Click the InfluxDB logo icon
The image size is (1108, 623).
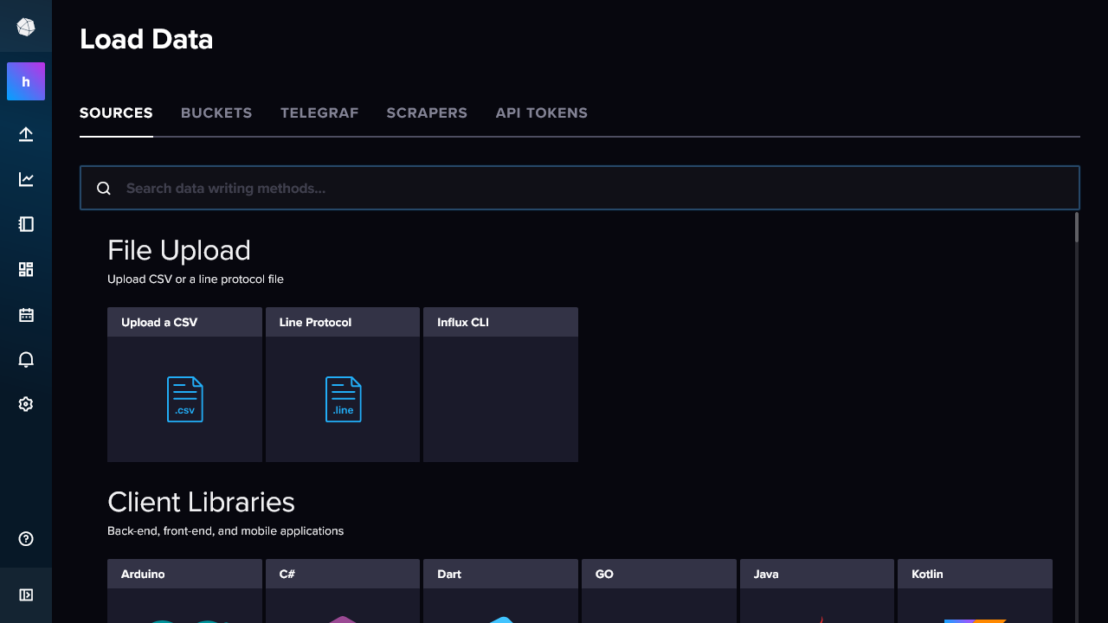pos(26,28)
